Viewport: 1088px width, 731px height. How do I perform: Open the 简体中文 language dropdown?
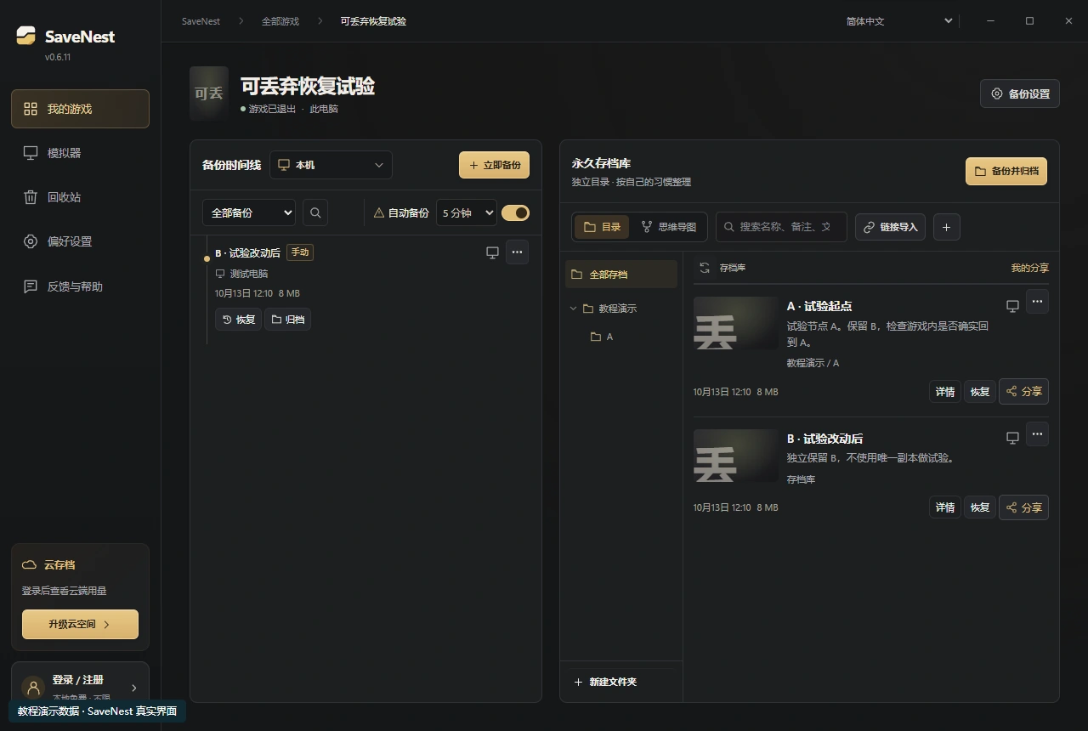(x=899, y=21)
